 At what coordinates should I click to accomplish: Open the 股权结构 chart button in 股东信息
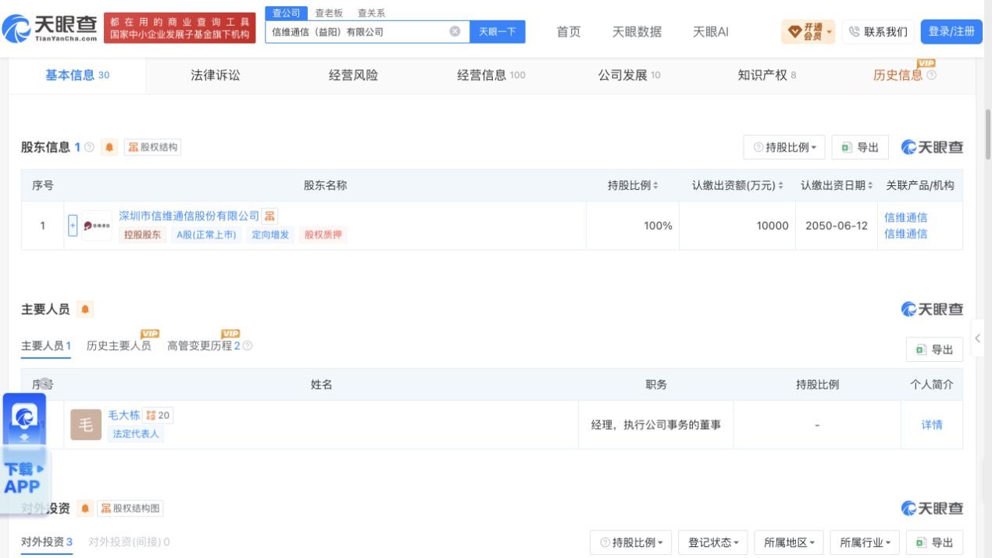[152, 147]
